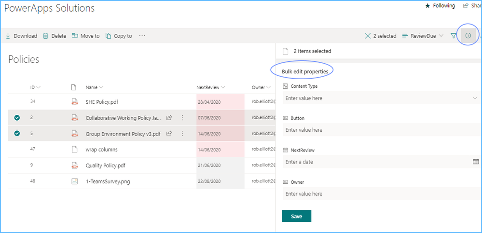This screenshot has height=233, width=482.
Task: Click the Owner value input field
Action: pos(381,193)
